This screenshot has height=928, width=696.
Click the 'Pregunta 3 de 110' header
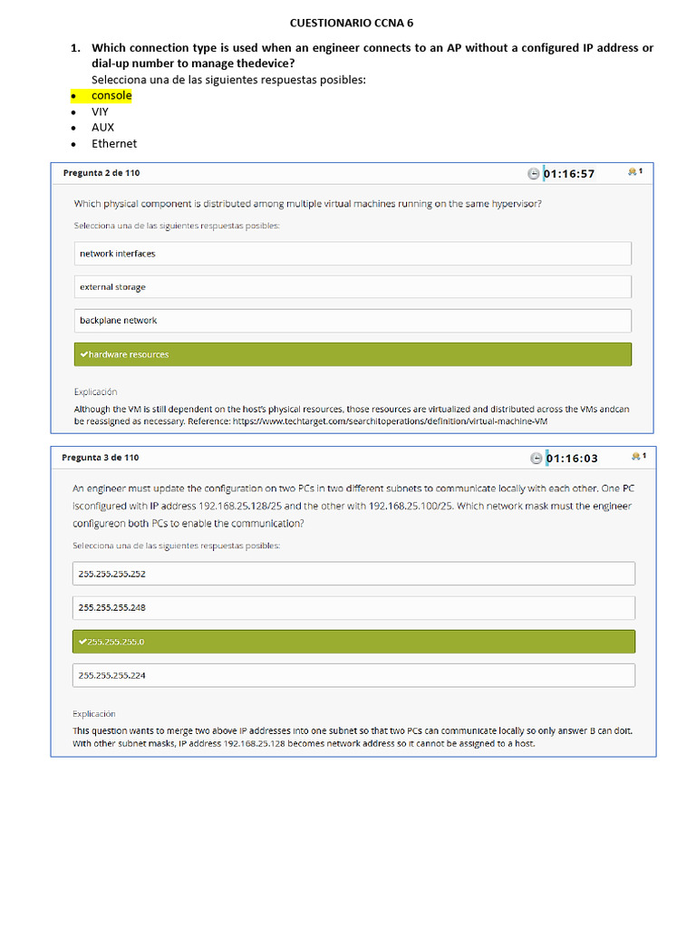coord(101,458)
